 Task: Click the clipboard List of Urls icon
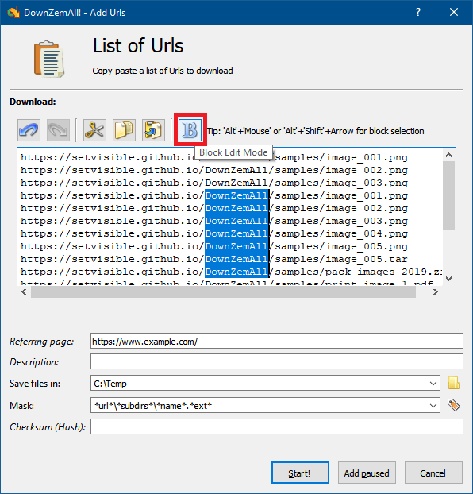49,59
